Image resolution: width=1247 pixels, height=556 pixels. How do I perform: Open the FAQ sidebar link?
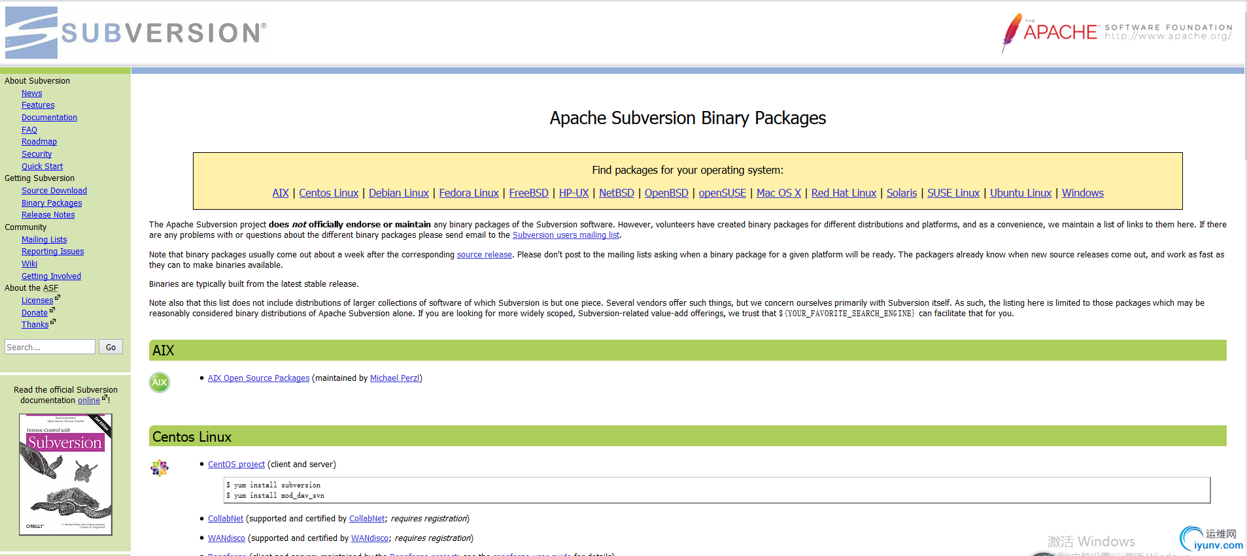(29, 130)
